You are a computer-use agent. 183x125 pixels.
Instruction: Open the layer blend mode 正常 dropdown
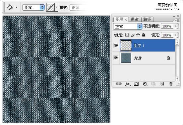127,26
